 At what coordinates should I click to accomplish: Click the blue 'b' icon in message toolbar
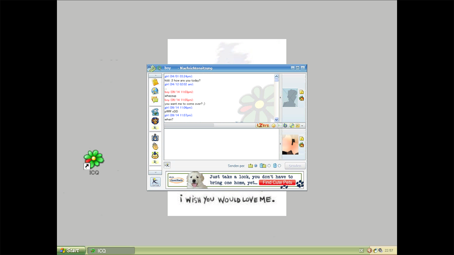(x=285, y=125)
